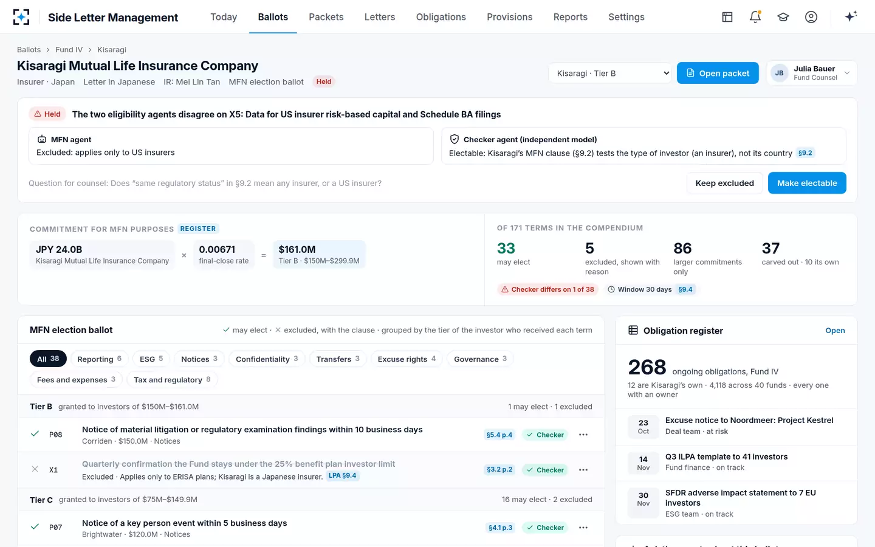This screenshot has width=875, height=547.
Task: Click the Open packet button
Action: pyautogui.click(x=718, y=73)
